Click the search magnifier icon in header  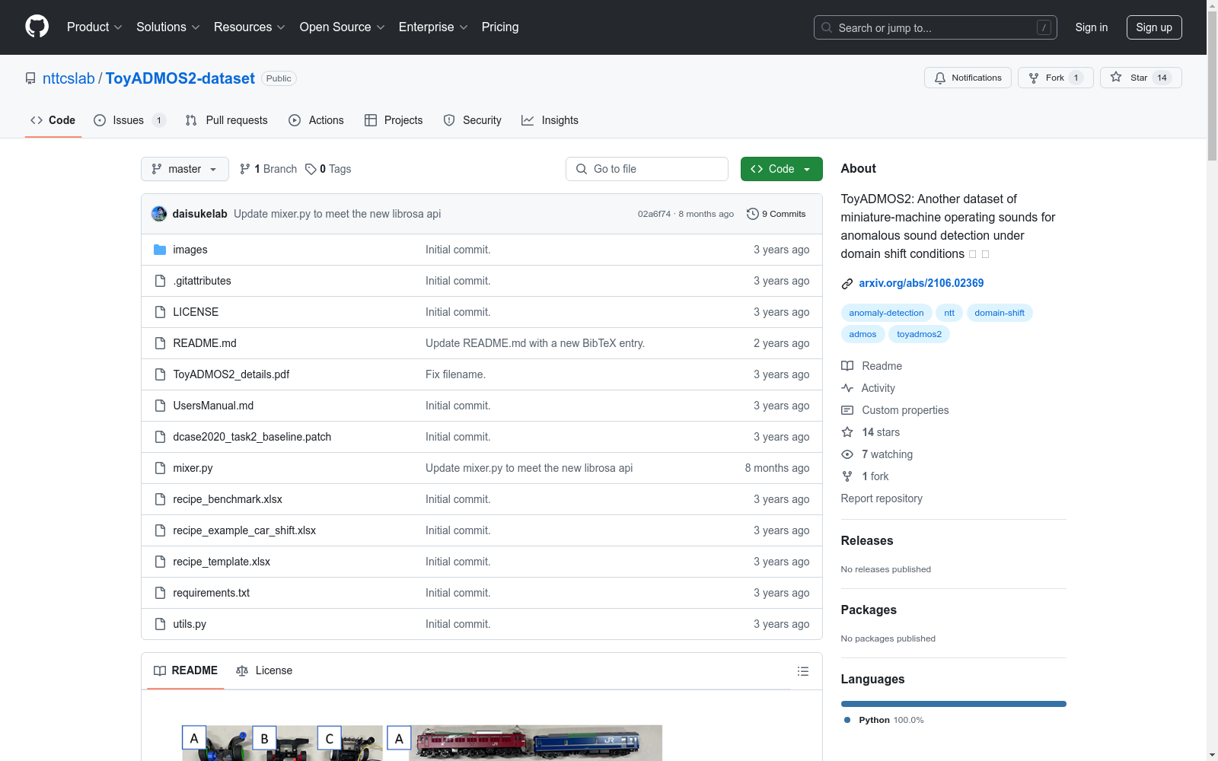tap(827, 27)
